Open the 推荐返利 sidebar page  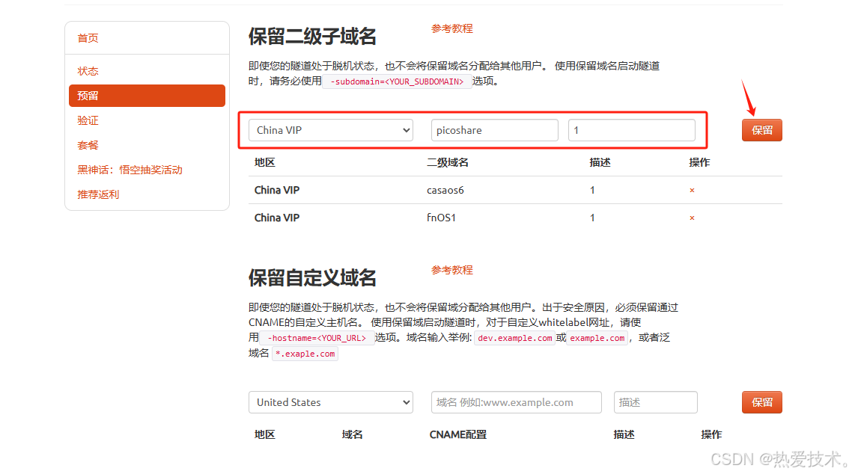(98, 194)
